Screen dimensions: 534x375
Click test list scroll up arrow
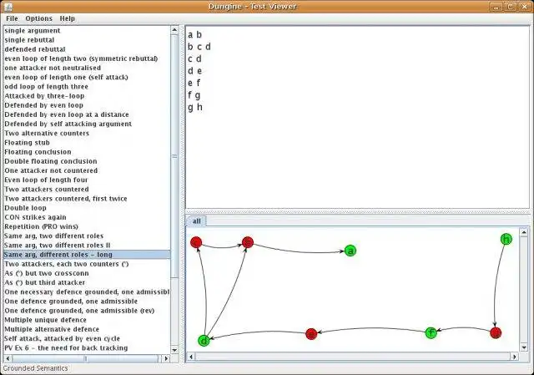pyautogui.click(x=174, y=30)
